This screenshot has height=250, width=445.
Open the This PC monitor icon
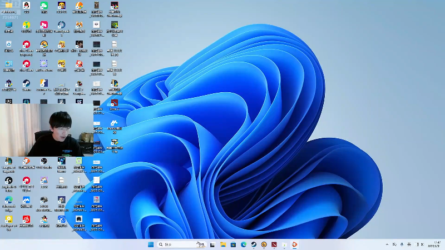point(9,25)
